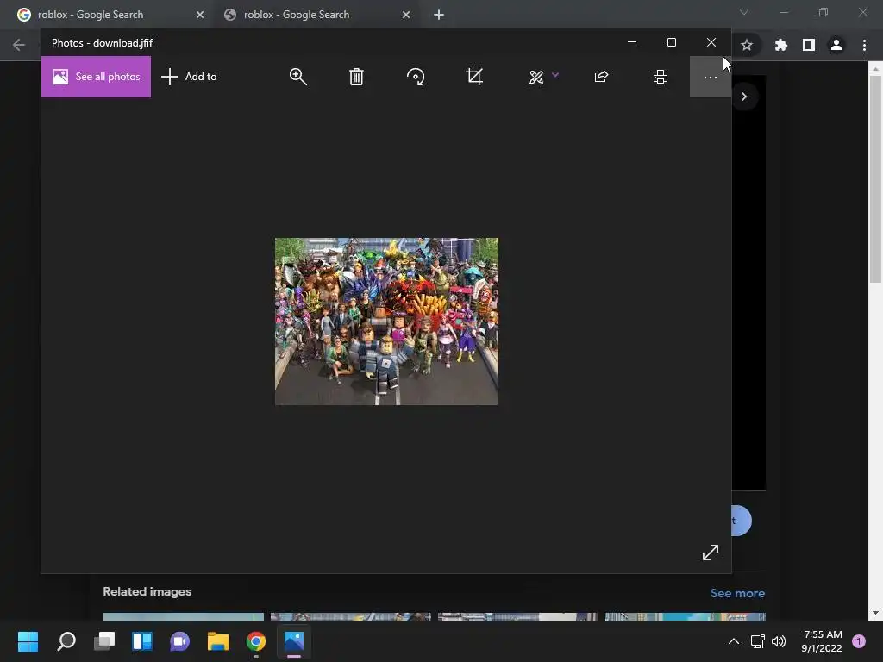Minimize the Photos window
The height and width of the screenshot is (662, 883).
[632, 42]
